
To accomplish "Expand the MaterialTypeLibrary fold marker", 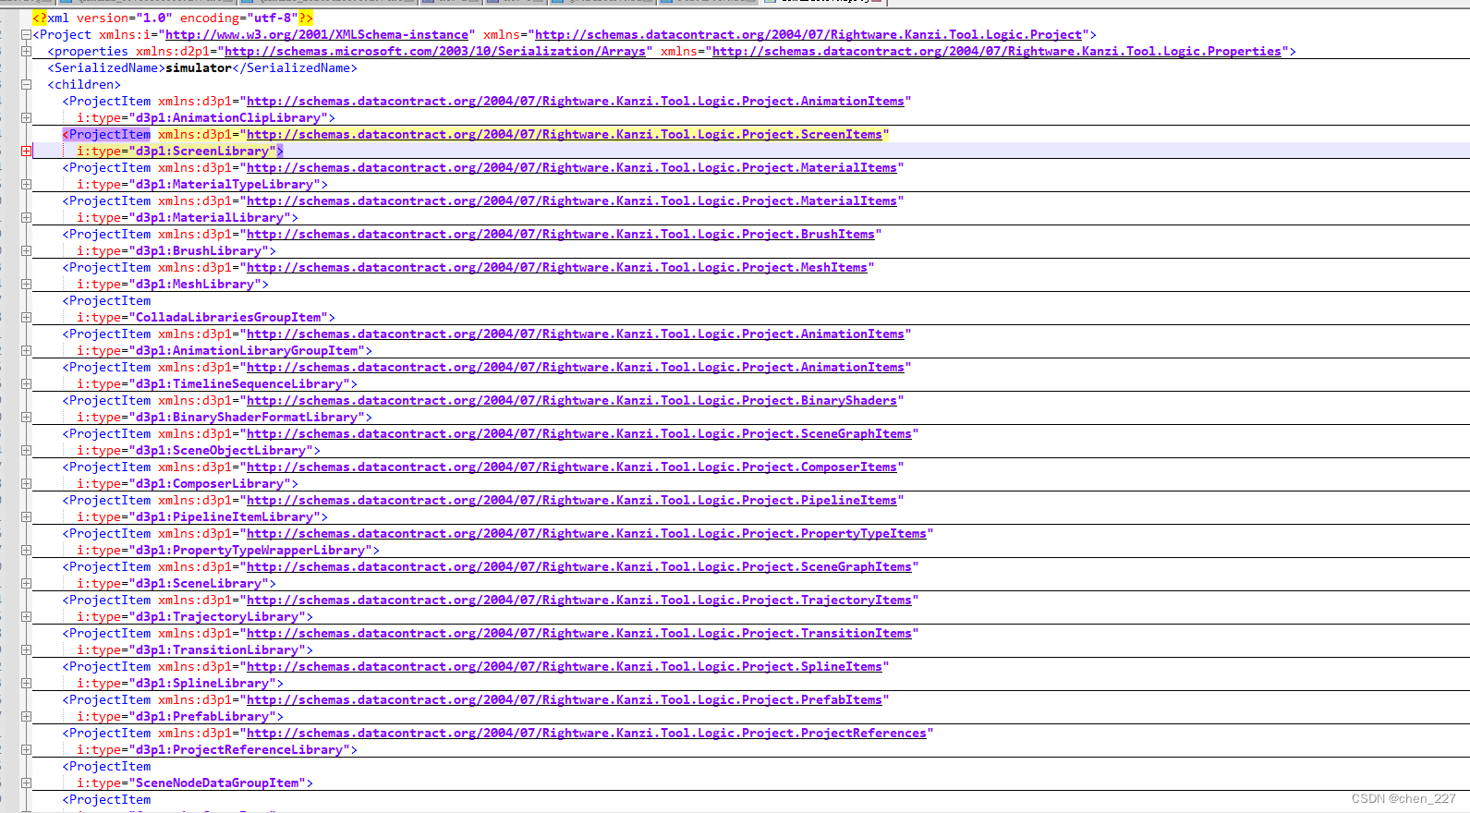I will [x=26, y=185].
